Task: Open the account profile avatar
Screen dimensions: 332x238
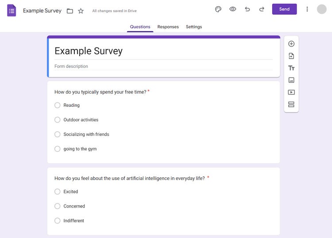Action: coord(322,9)
